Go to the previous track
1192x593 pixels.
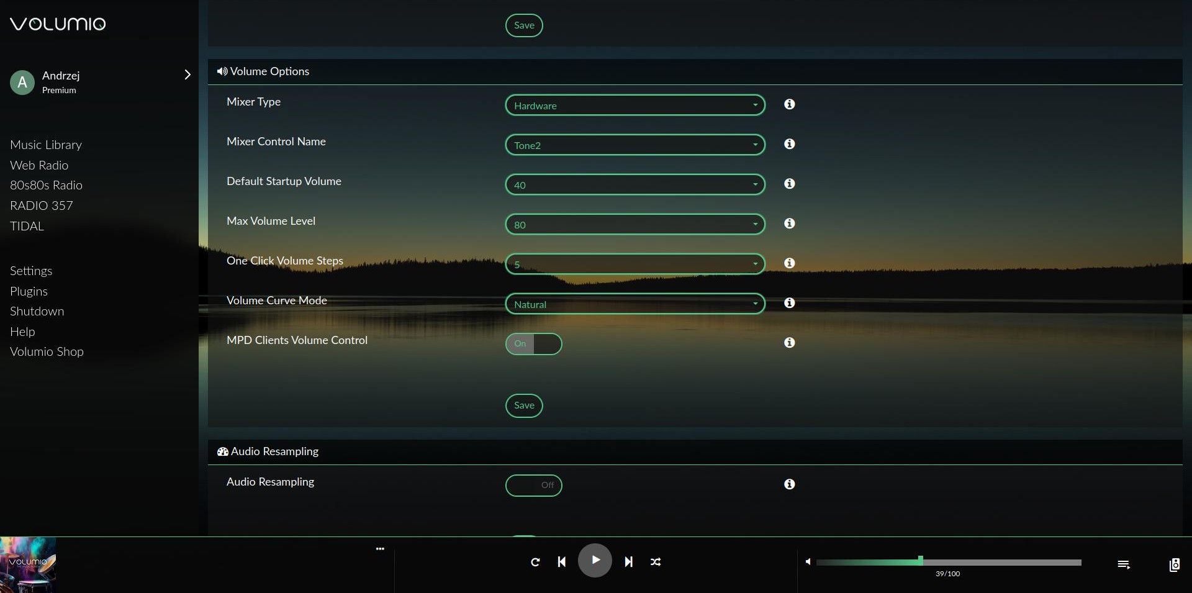point(561,562)
